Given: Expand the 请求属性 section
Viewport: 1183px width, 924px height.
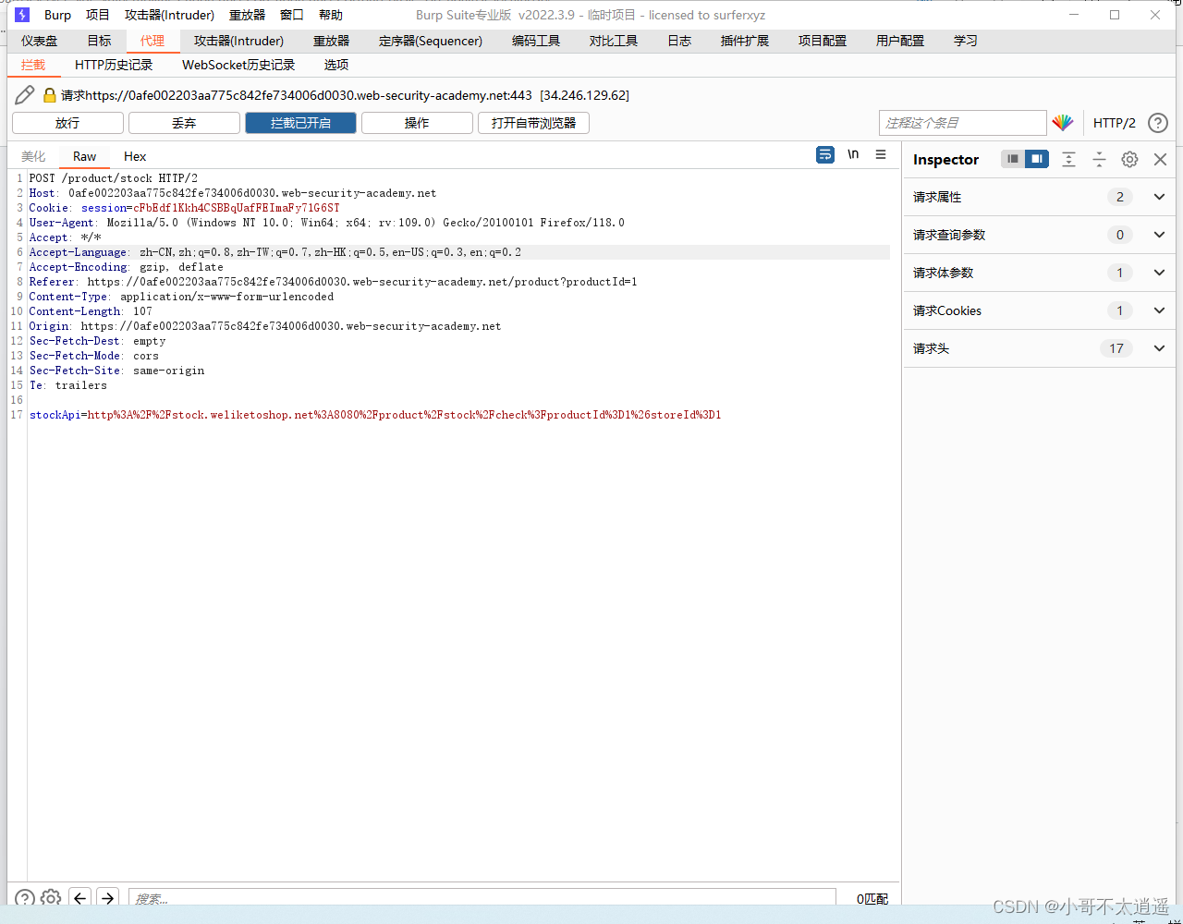Looking at the screenshot, I should point(1039,197).
